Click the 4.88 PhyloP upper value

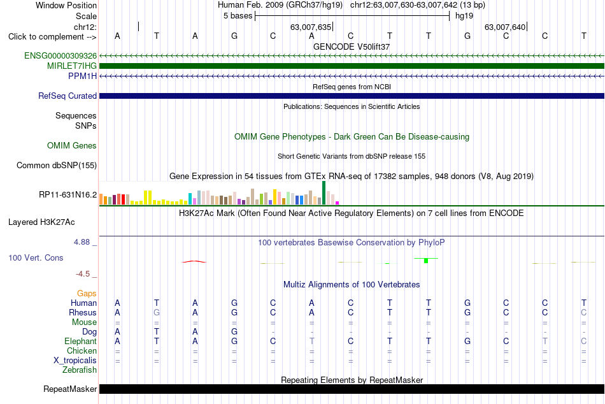82,242
